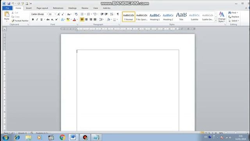Click the Redo/Repeat icon in Quick Access Toolbar
The height and width of the screenshot is (141, 250).
[x=19, y=4]
